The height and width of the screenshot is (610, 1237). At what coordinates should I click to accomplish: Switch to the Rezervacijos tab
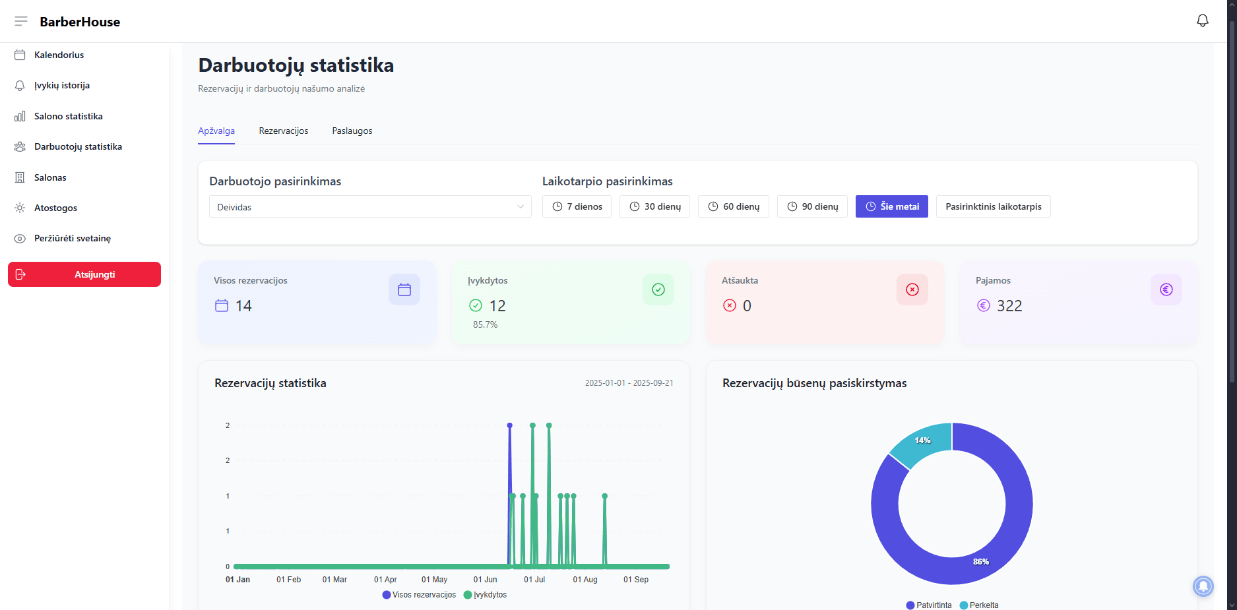click(283, 131)
